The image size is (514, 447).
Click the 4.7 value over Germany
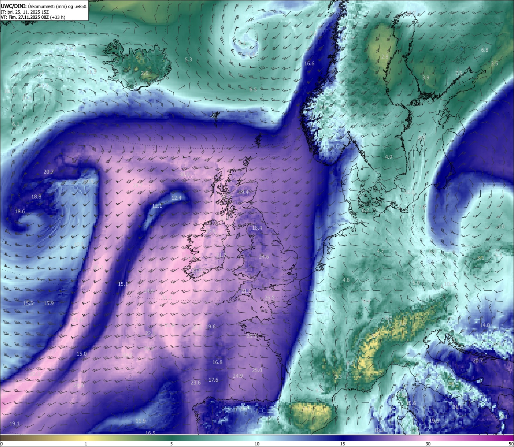click(380, 251)
